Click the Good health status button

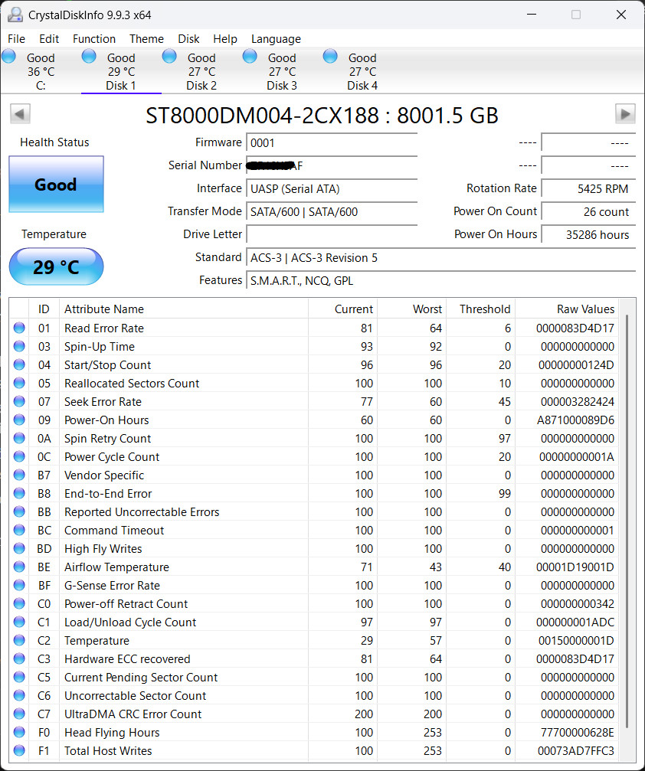point(56,185)
